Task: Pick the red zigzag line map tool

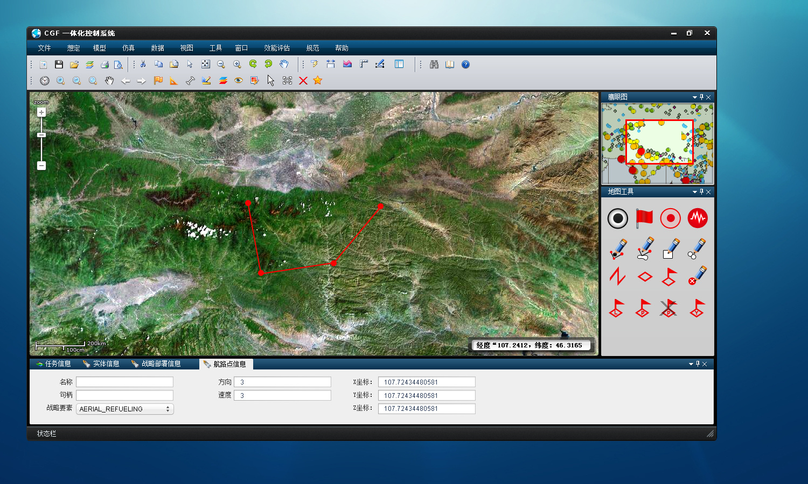Action: pos(617,276)
